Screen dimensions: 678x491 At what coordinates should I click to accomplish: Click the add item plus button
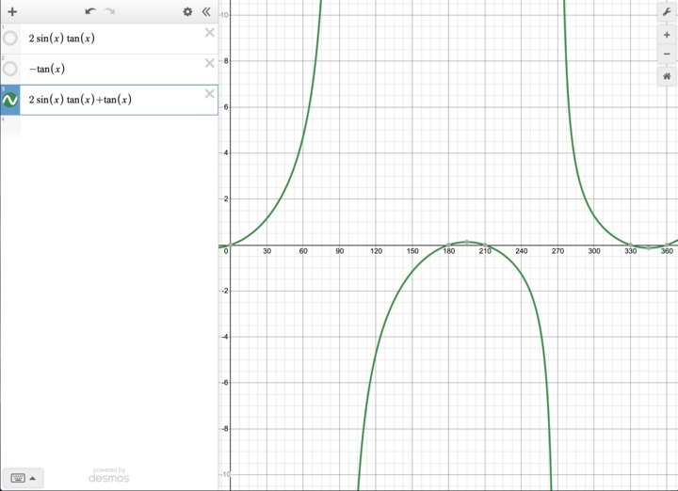click(12, 11)
